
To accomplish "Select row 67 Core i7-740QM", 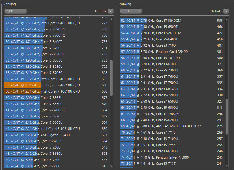I will point(172,114).
